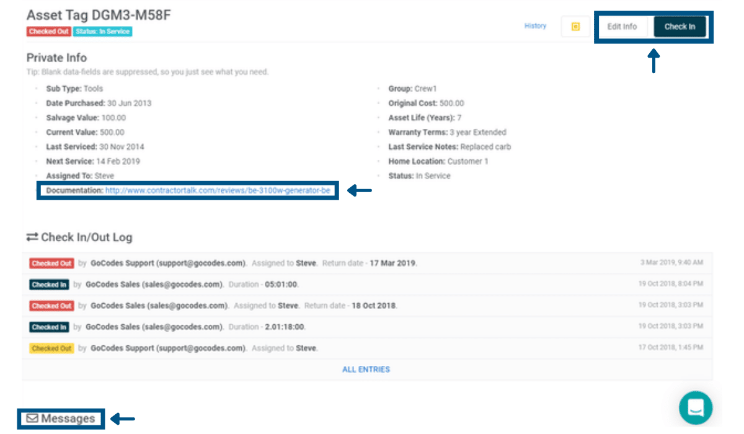Click the red Checked Out header badge
This screenshot has height=434, width=744.
(x=48, y=32)
